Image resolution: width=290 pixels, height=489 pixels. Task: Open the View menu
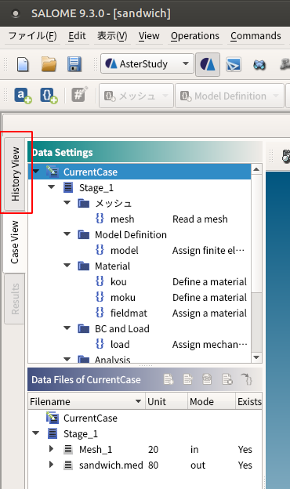tap(149, 36)
